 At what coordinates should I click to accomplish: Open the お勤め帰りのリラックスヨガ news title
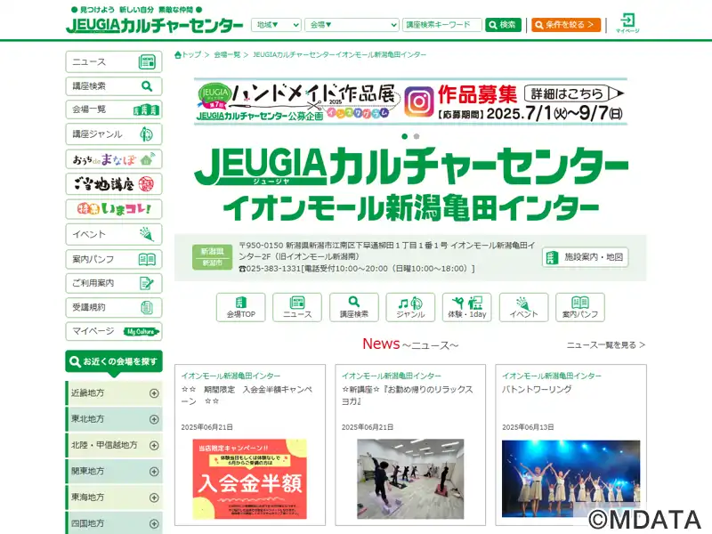pyautogui.click(x=408, y=395)
